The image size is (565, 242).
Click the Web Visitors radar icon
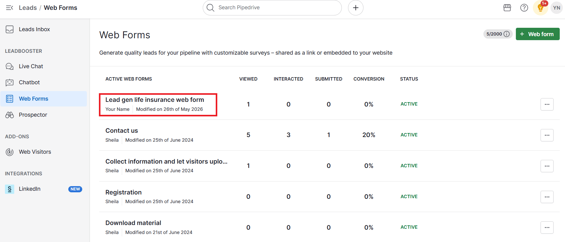[10, 152]
